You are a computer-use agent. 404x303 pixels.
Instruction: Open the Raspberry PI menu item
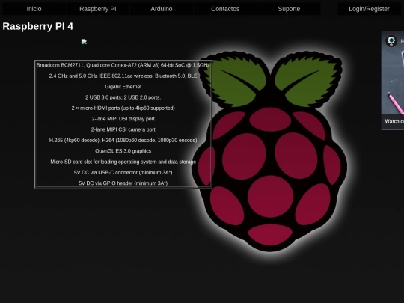point(98,9)
